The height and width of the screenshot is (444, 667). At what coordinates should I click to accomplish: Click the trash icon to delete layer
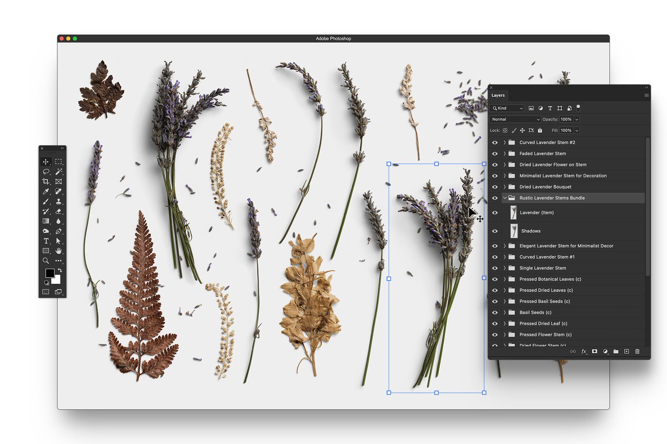click(637, 351)
